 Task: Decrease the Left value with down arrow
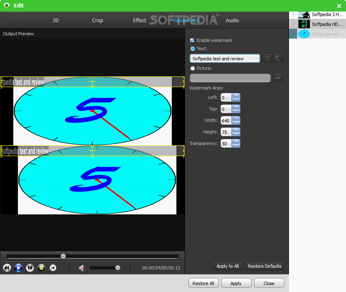click(x=236, y=100)
